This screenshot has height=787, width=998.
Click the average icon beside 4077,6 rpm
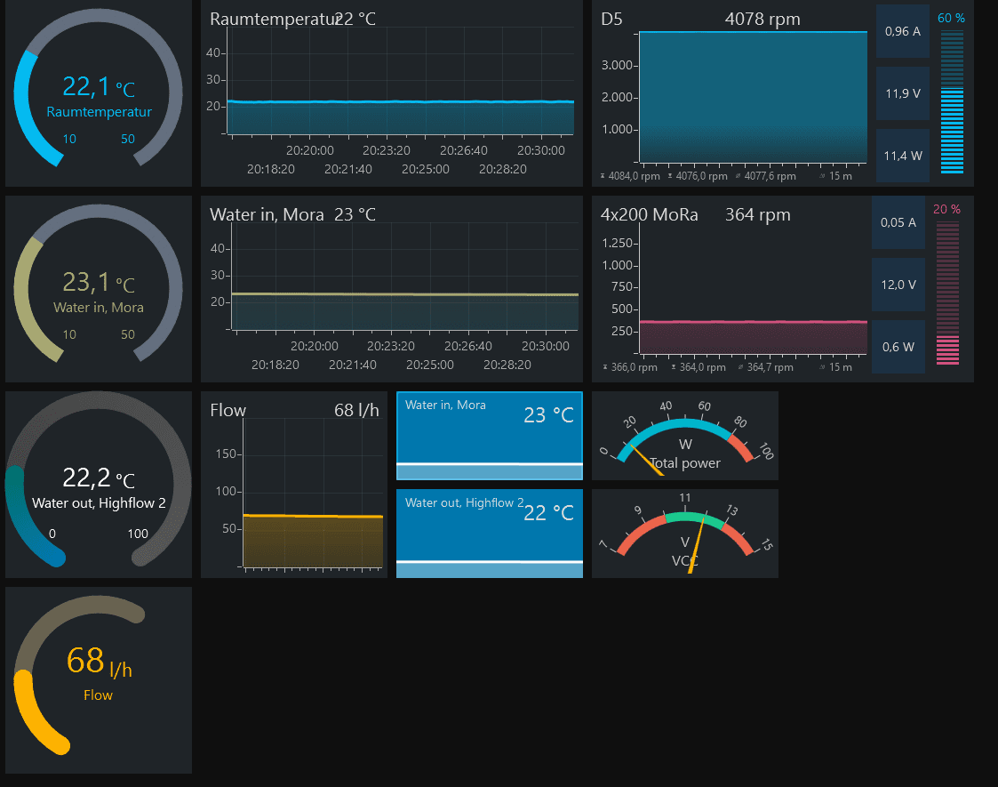pyautogui.click(x=739, y=176)
